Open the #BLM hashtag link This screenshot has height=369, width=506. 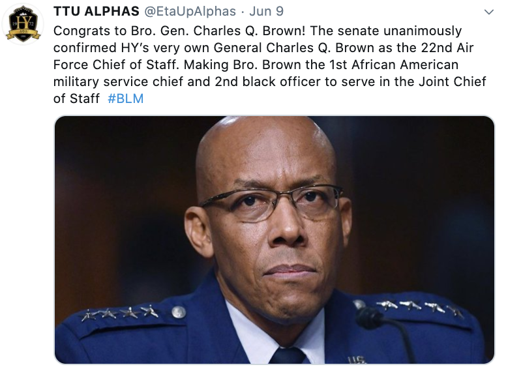click(125, 98)
